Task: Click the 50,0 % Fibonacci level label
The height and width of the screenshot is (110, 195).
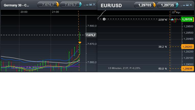Action: [x=162, y=68]
